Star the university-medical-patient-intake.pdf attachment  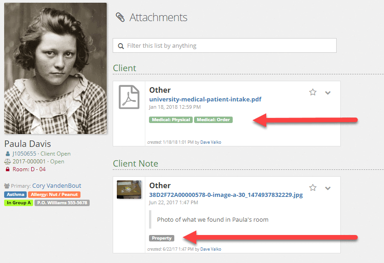[313, 92]
